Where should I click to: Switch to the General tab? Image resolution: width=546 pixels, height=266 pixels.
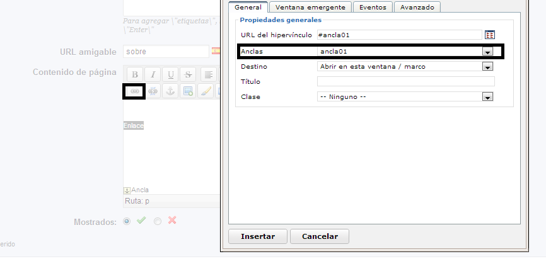click(248, 8)
